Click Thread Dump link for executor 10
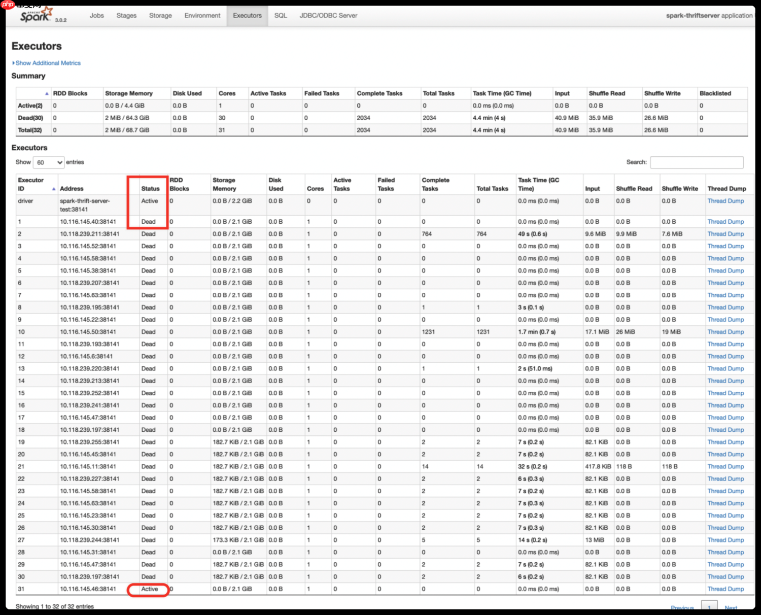Screen dimensions: 761x615 tap(725, 331)
